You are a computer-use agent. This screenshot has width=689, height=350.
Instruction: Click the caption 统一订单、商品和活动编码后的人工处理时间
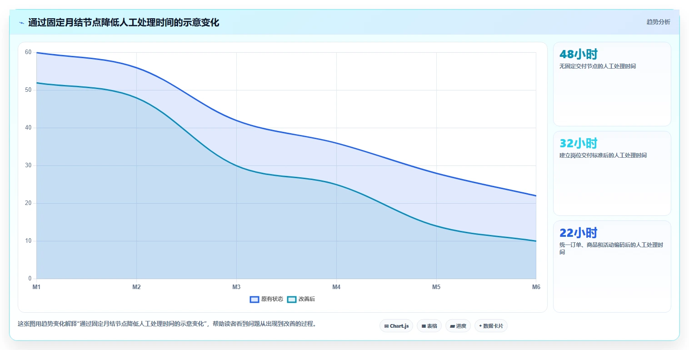point(611,248)
